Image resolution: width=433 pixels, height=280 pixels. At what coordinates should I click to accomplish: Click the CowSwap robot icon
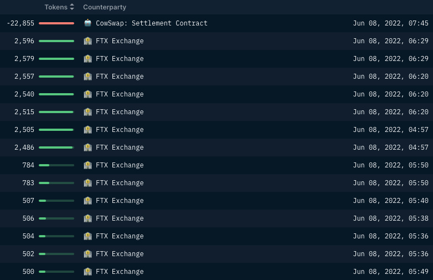point(87,23)
